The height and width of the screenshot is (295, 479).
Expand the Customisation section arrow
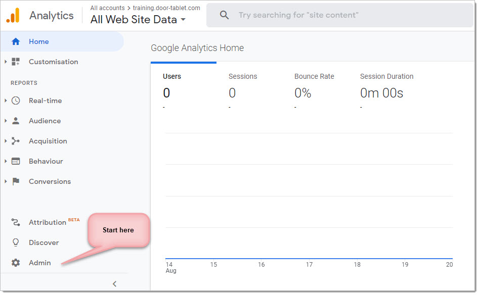click(x=6, y=62)
